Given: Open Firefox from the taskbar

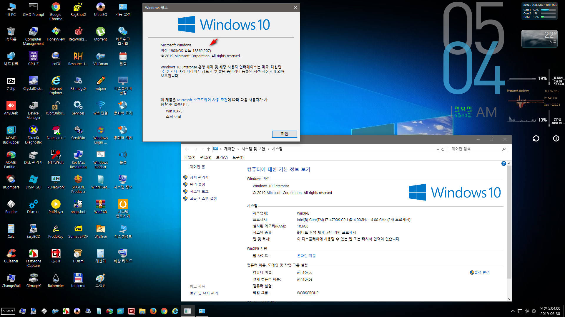Looking at the screenshot, I should [x=153, y=311].
